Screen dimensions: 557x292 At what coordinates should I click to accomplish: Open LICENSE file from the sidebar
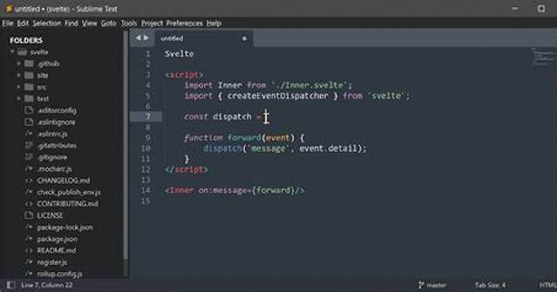[50, 216]
